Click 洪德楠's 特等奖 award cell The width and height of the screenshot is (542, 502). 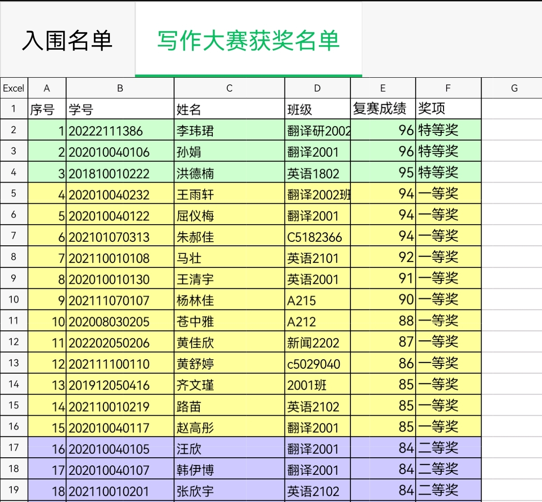448,172
